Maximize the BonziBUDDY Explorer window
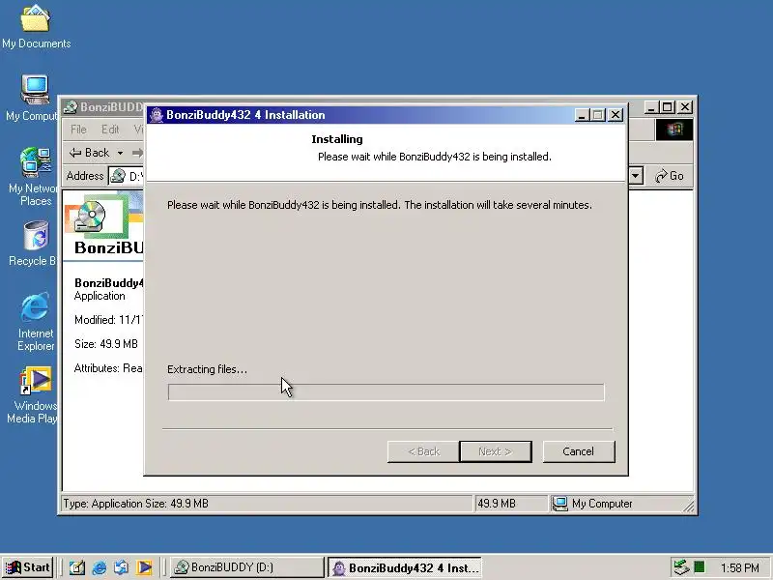Viewport: 773px width, 580px height. (x=668, y=107)
